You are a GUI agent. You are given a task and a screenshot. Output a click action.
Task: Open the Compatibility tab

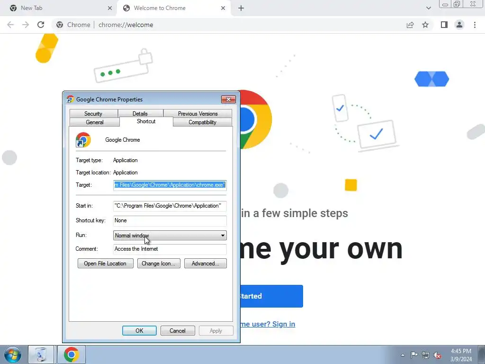pos(202,122)
